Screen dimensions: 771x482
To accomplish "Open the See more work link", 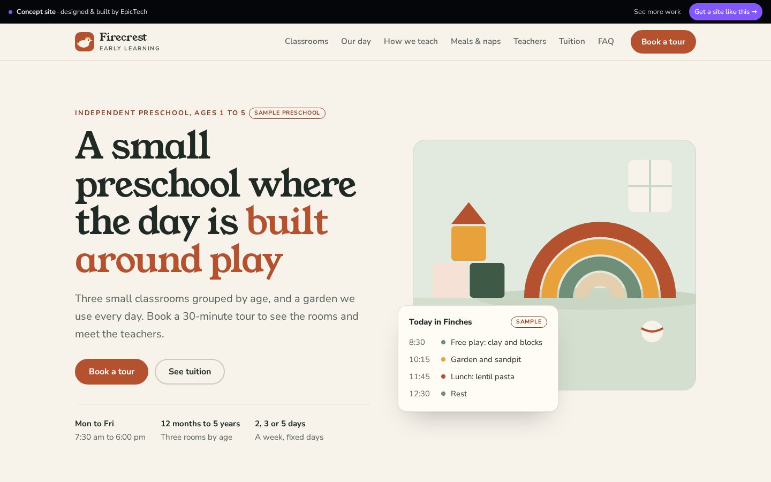I will coord(657,12).
